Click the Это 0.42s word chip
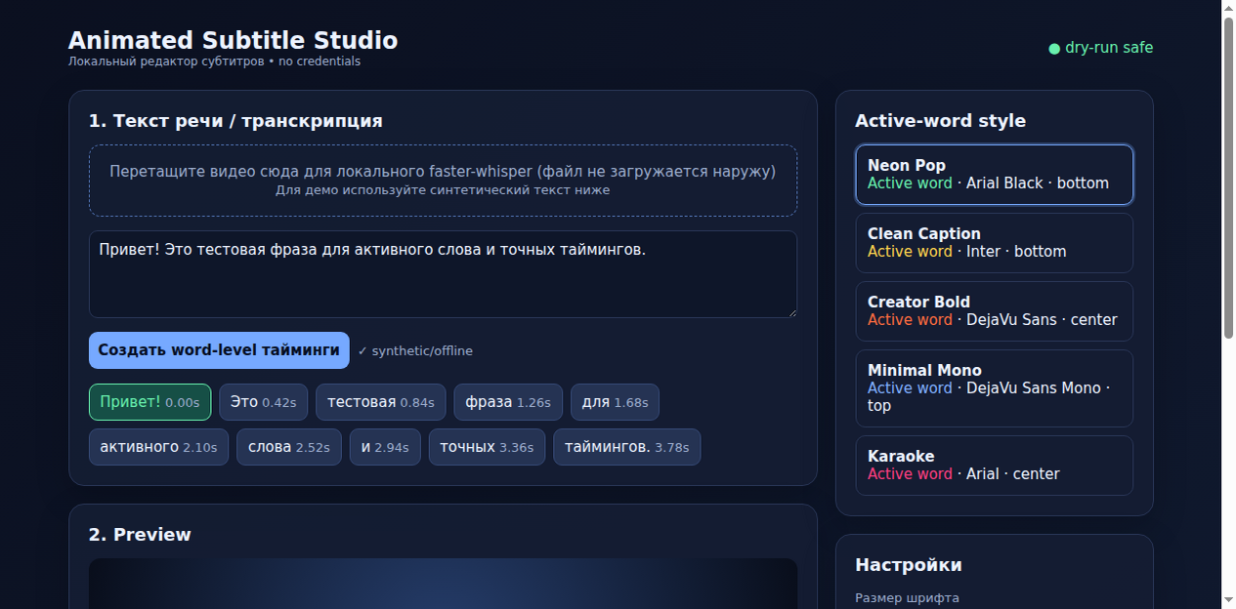The height and width of the screenshot is (609, 1236). pyautogui.click(x=263, y=402)
